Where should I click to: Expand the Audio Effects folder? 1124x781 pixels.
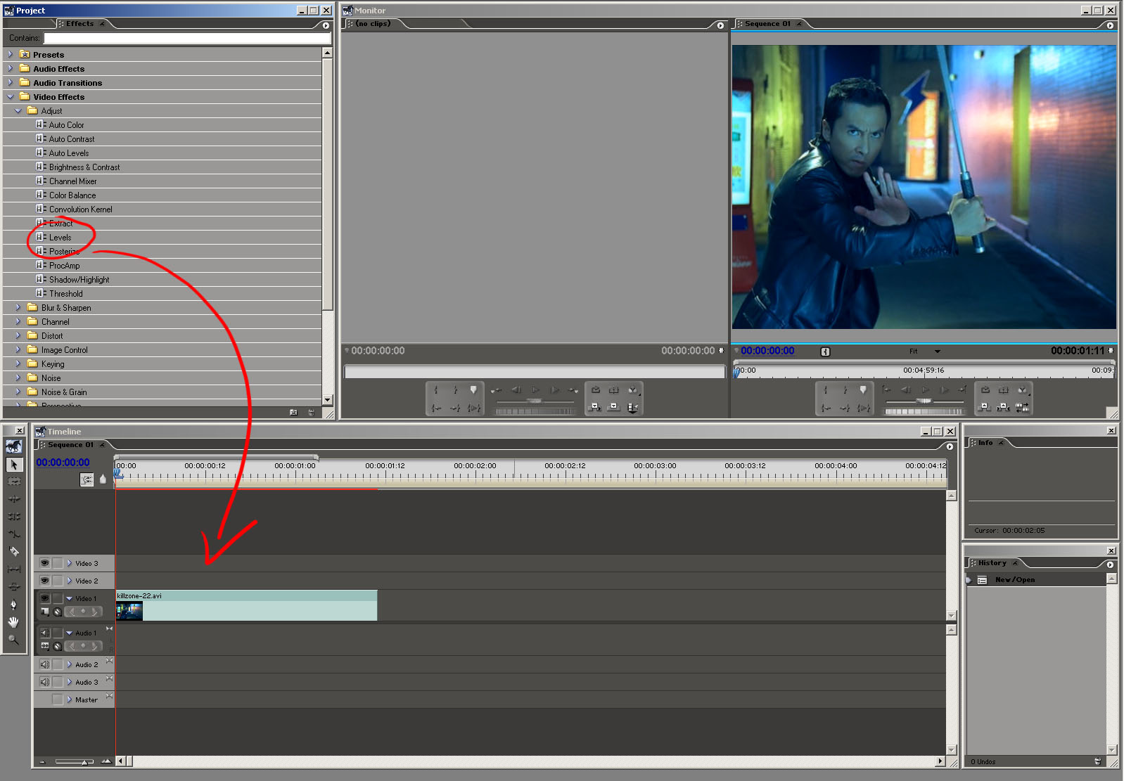pos(10,68)
